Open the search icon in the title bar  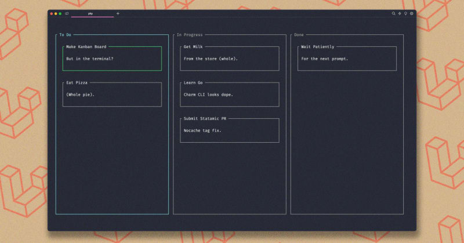[x=393, y=13]
